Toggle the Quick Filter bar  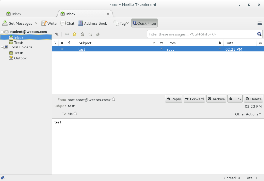144,23
